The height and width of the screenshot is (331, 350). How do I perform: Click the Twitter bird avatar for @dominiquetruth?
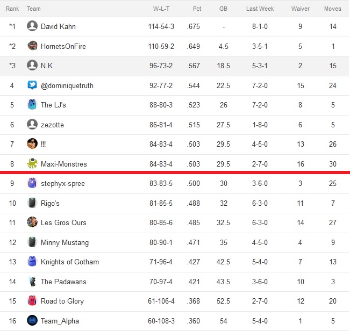pos(32,85)
